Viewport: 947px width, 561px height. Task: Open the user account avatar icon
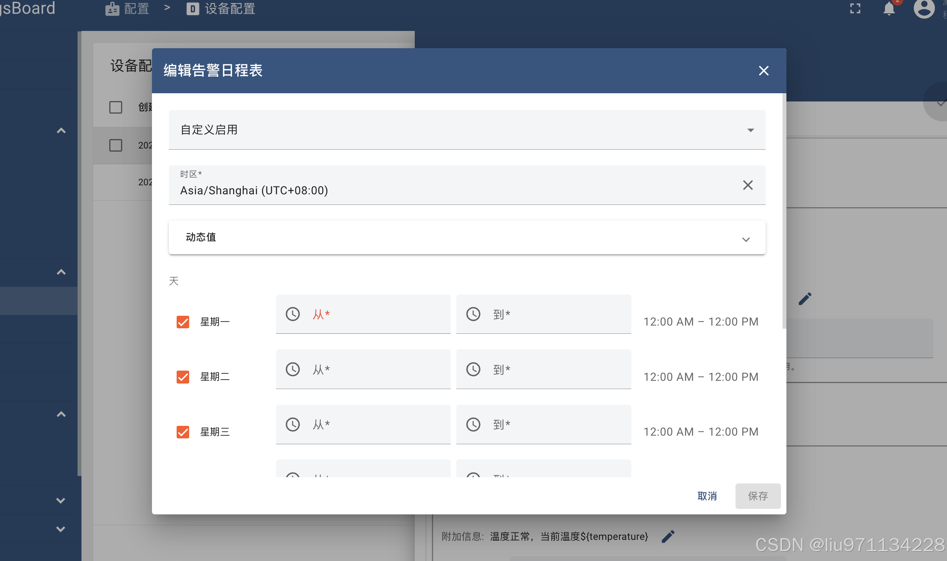tap(924, 9)
